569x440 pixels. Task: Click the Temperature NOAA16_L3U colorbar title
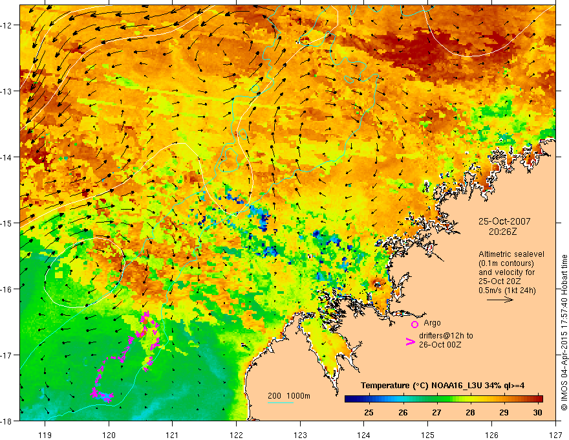coord(442,386)
